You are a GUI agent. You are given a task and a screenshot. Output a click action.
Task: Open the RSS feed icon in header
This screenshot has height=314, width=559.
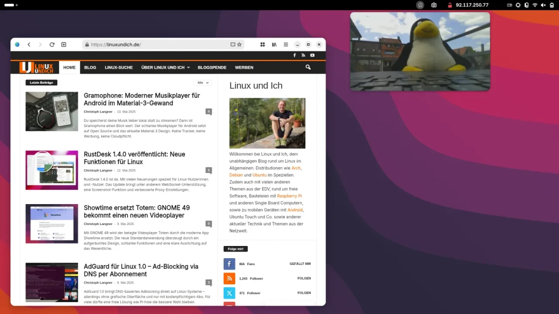point(303,55)
